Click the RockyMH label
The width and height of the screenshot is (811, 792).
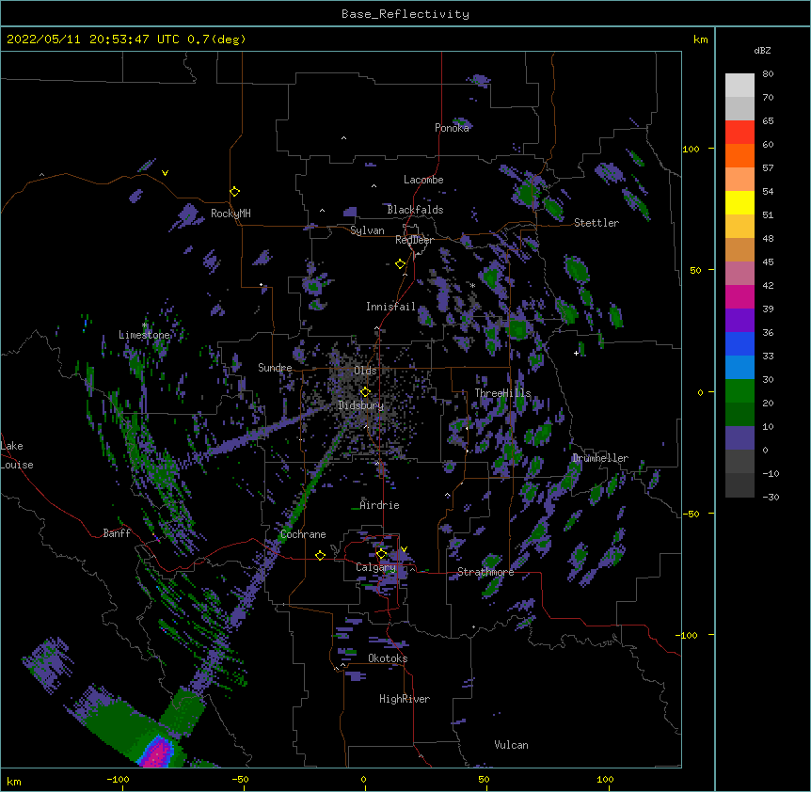tap(231, 214)
